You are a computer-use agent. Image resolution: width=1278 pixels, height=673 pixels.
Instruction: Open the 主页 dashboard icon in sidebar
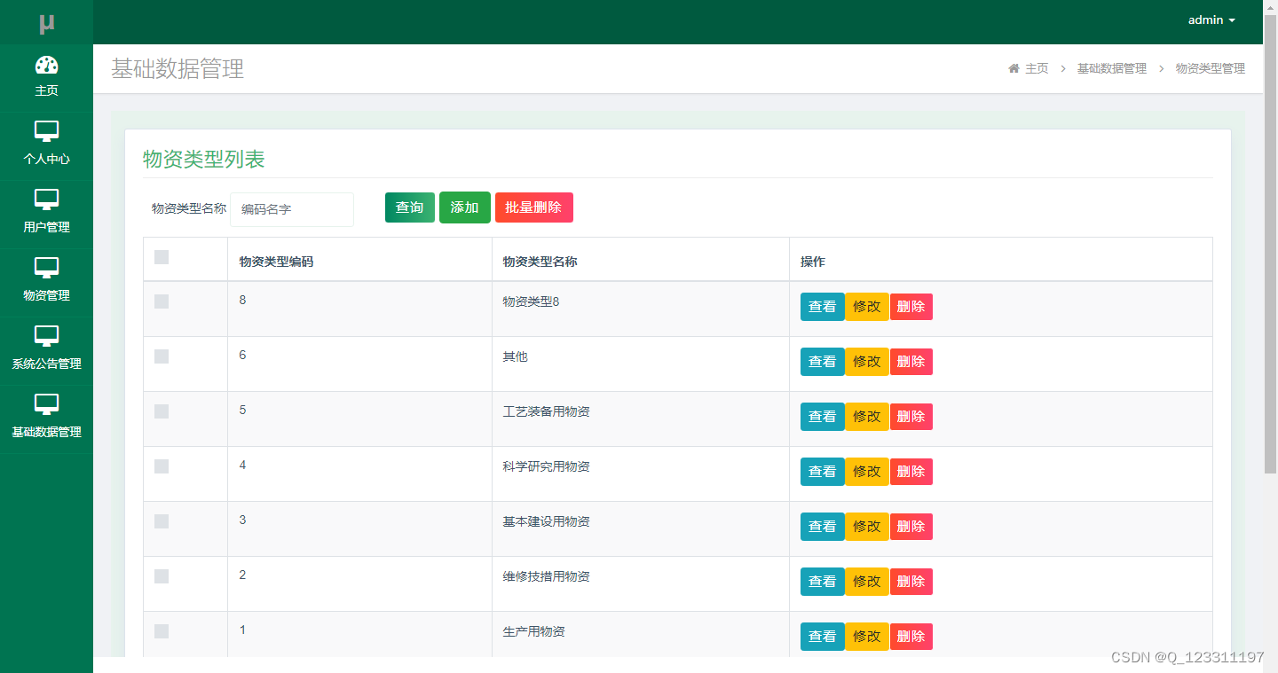[x=46, y=65]
